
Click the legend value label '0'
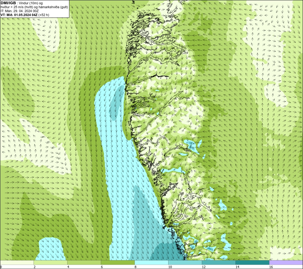(1, 267)
